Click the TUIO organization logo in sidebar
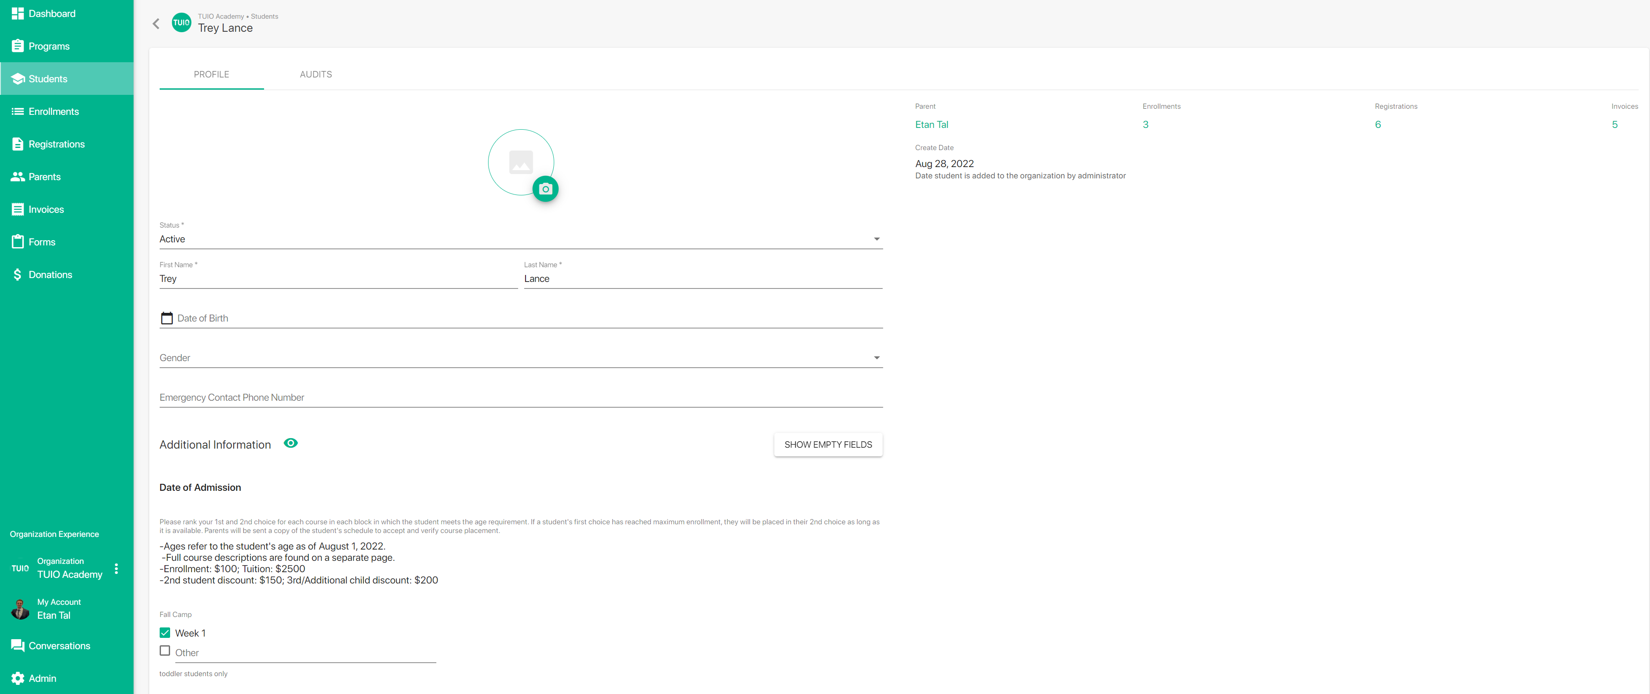The width and height of the screenshot is (1650, 694). [20, 568]
